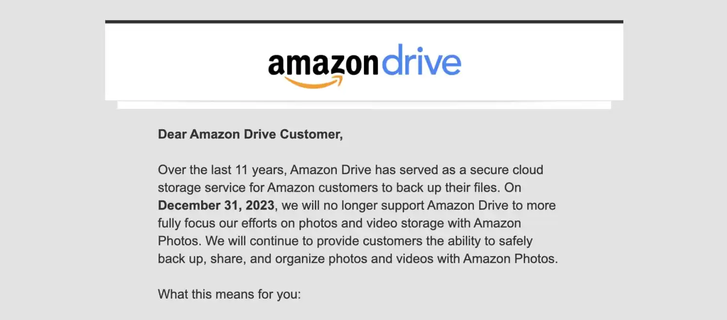Click the "Dear Amazon Drive Customer," greeting
This screenshot has height=320, width=727.
250,135
